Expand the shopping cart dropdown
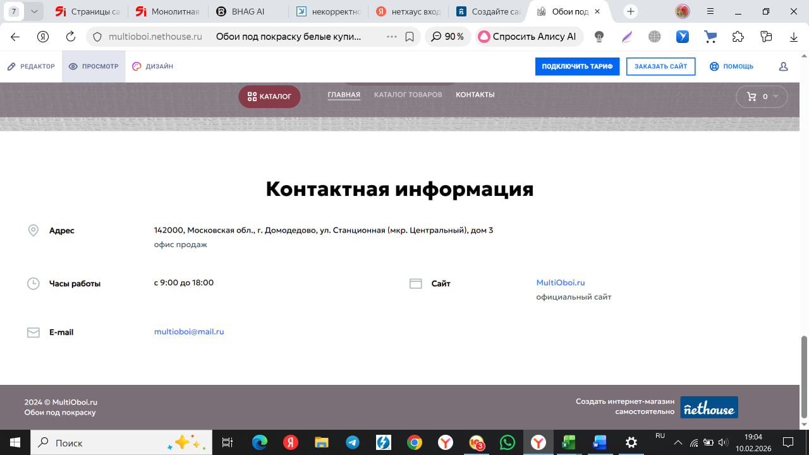Image resolution: width=809 pixels, height=455 pixels. [x=762, y=97]
